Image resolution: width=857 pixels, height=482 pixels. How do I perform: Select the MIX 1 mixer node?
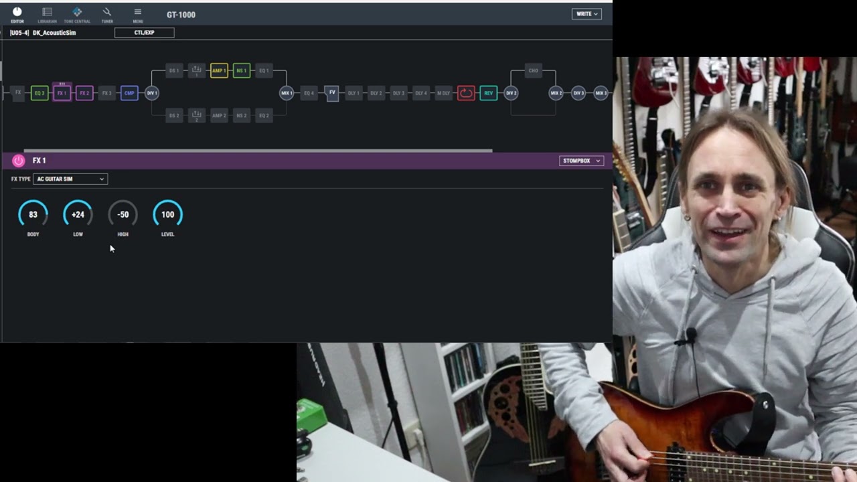coord(287,93)
